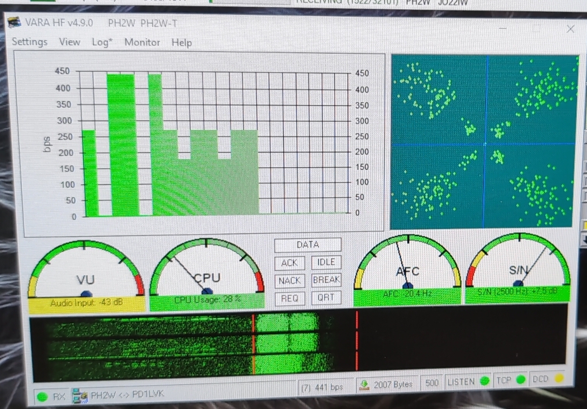The image size is (587, 409).
Task: Click the yellow DCD indicator light
Action: coord(559,379)
